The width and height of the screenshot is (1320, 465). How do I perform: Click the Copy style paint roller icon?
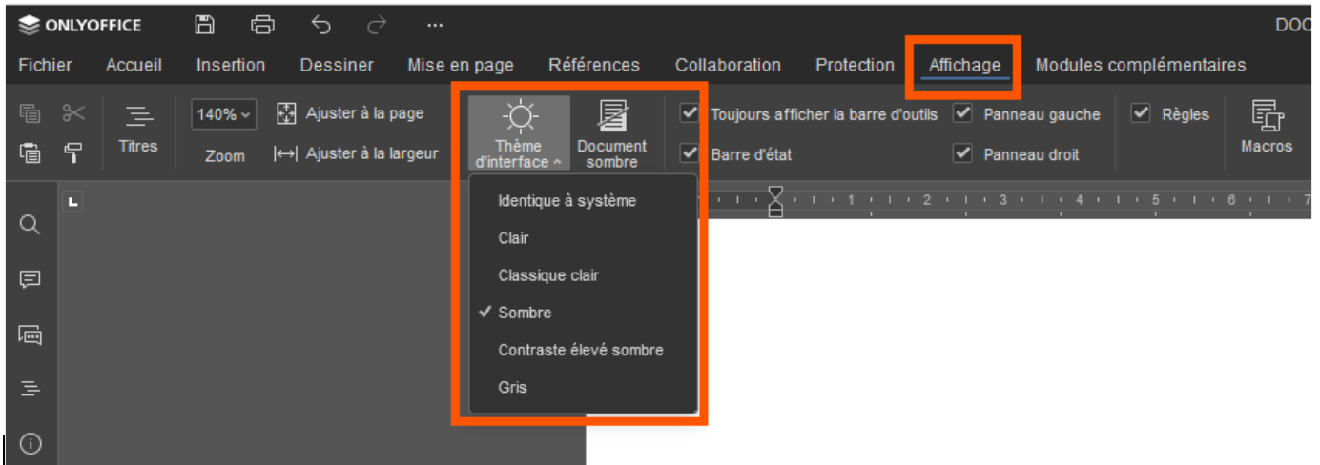pos(73,152)
